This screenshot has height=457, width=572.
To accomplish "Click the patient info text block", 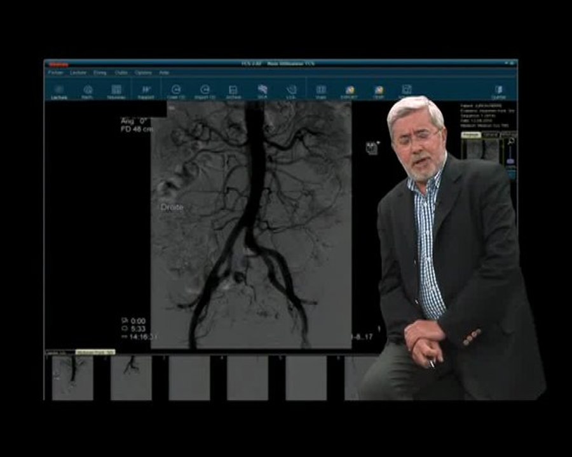I will click(487, 116).
